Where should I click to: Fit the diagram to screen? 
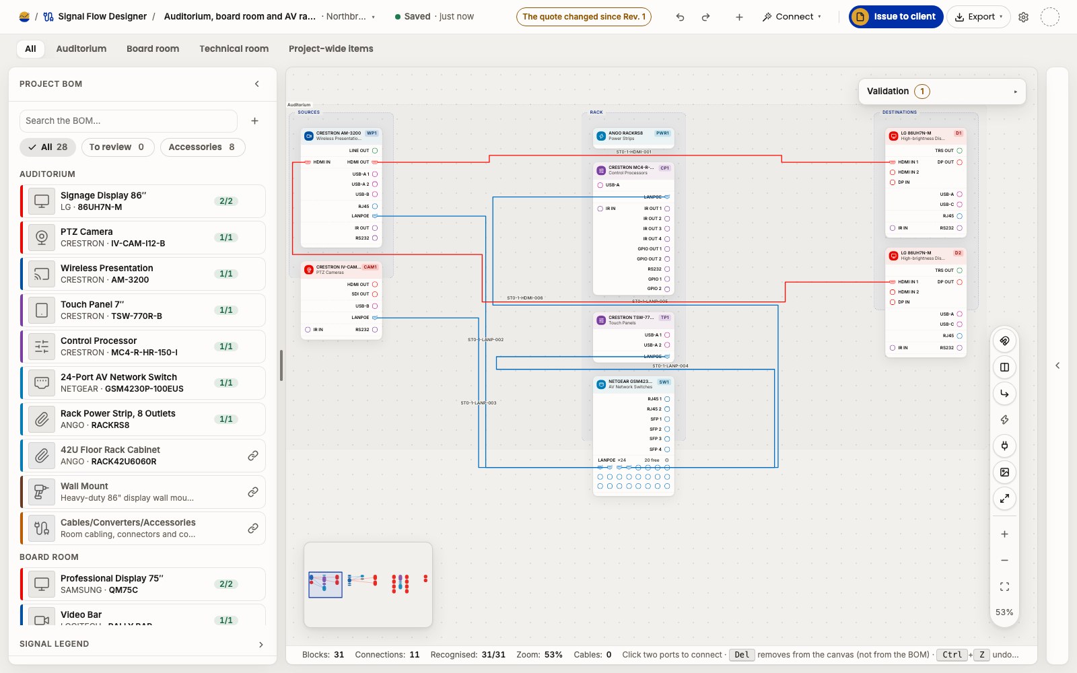point(1004,587)
